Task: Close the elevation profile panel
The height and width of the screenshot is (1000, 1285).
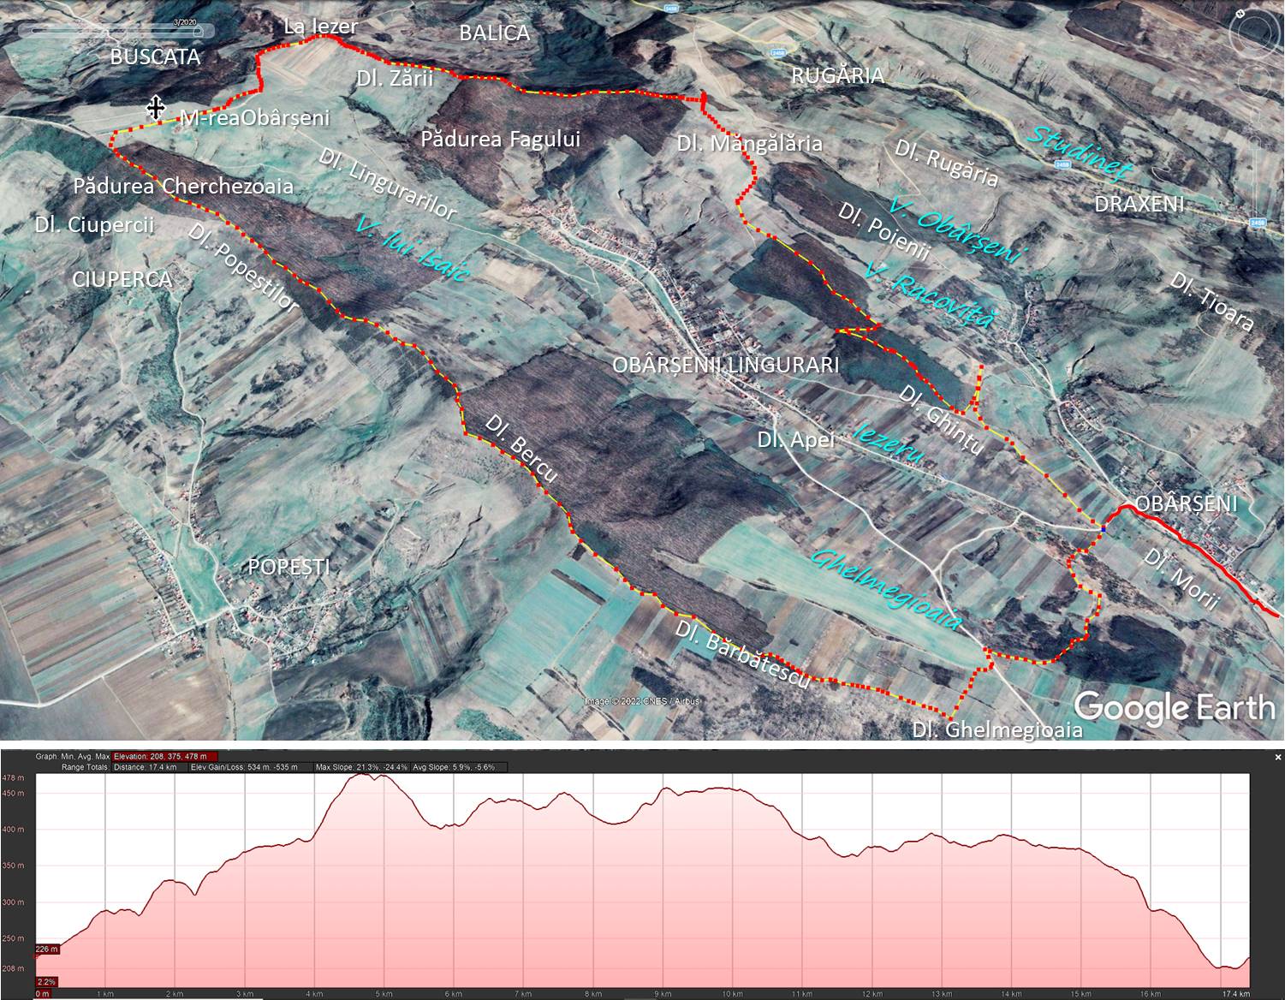Action: pos(1278,757)
